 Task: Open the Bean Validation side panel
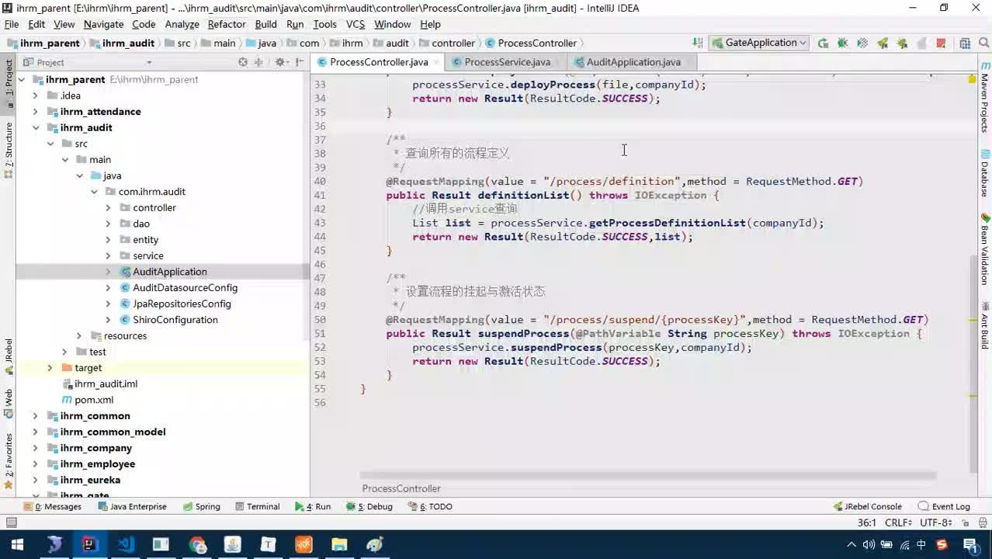pos(984,248)
